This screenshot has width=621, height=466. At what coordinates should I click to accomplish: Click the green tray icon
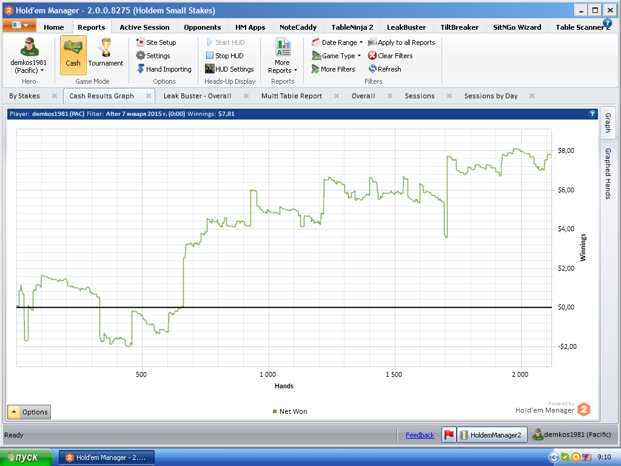[x=565, y=458]
